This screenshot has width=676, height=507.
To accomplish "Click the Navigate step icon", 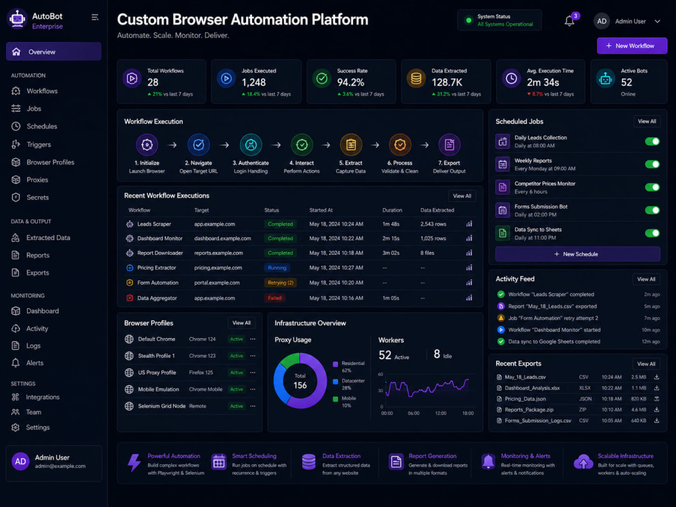I will coord(198,145).
